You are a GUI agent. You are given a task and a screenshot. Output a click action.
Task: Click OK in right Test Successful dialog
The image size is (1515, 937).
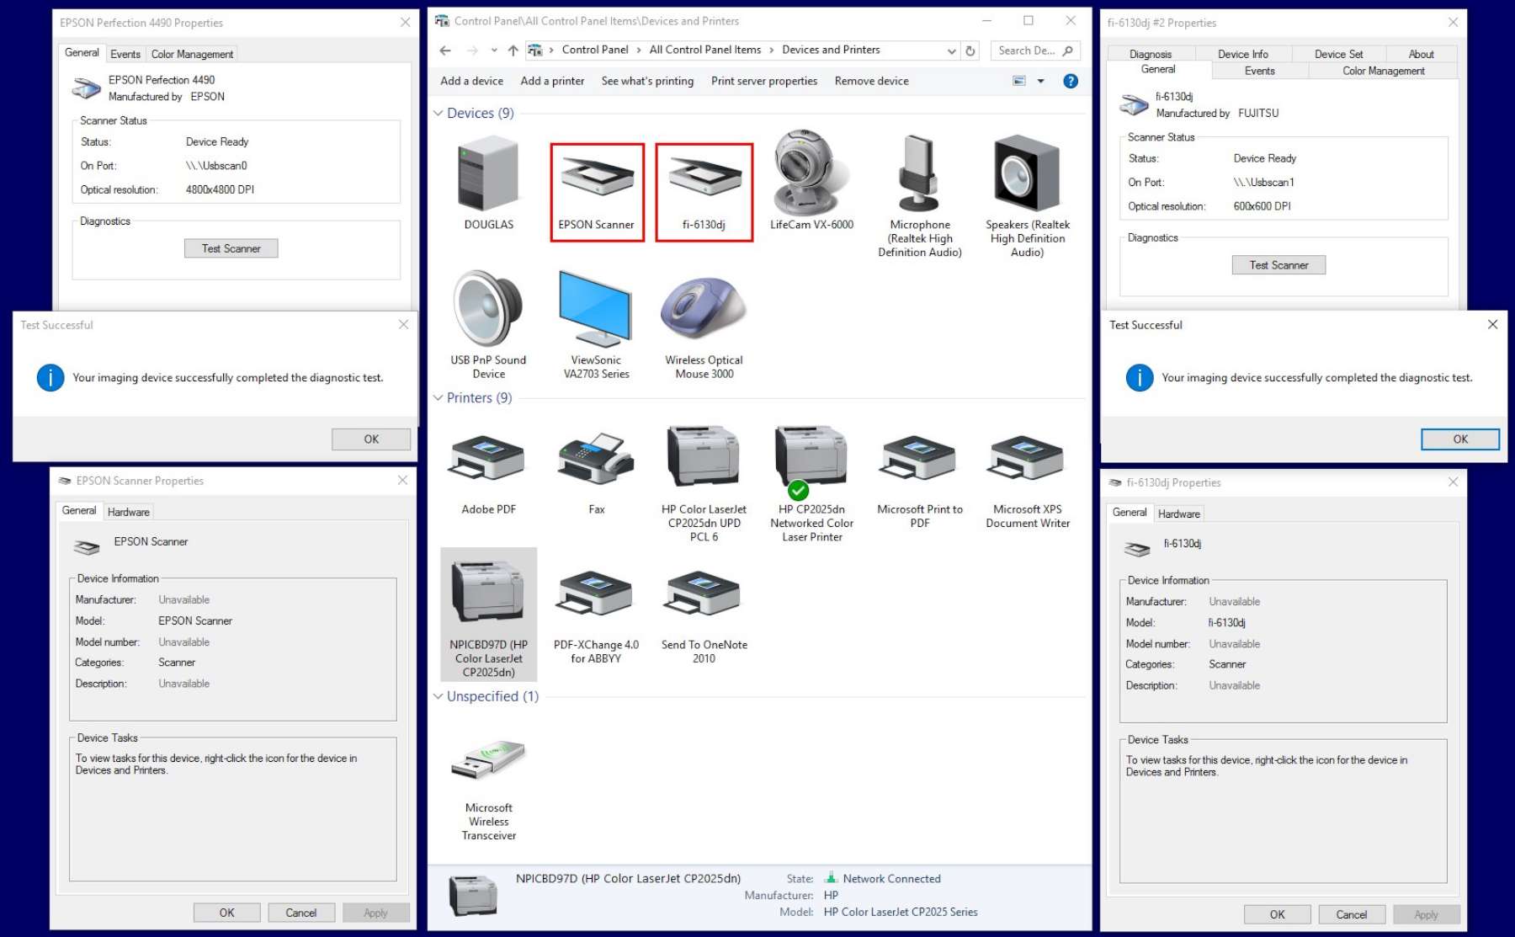(x=1460, y=439)
